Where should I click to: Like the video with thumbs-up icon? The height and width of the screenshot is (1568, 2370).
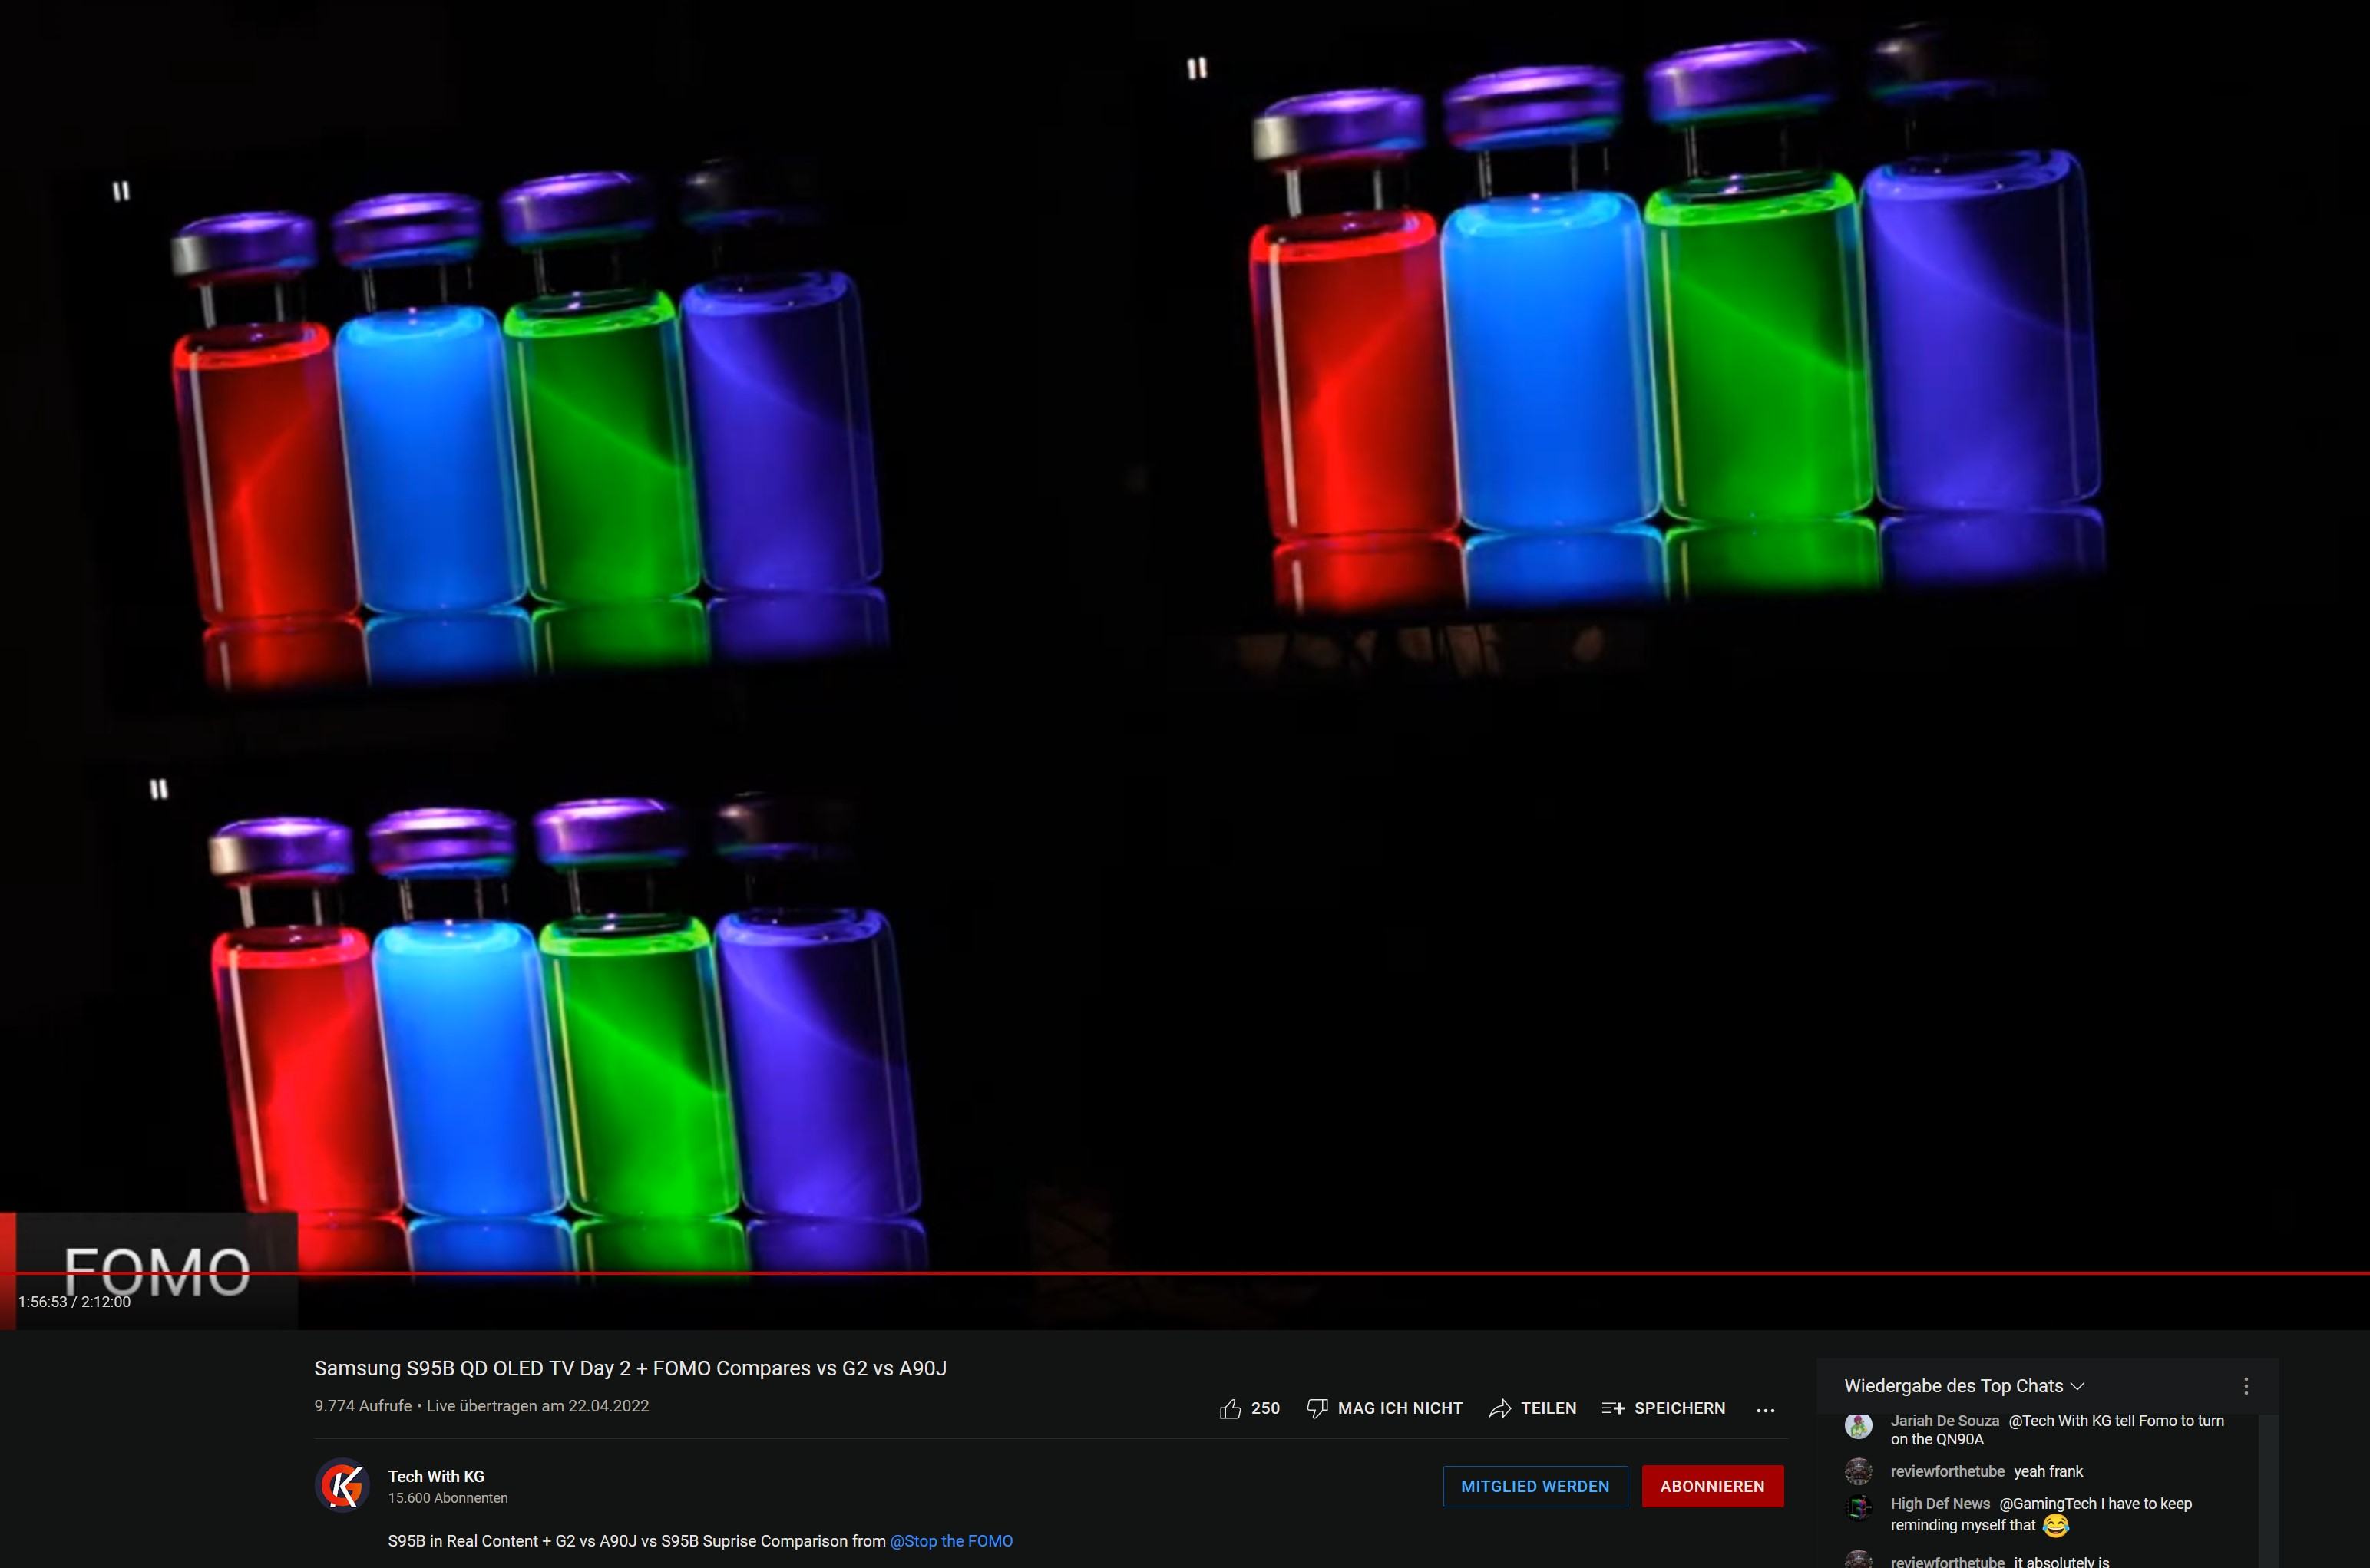(1230, 1408)
